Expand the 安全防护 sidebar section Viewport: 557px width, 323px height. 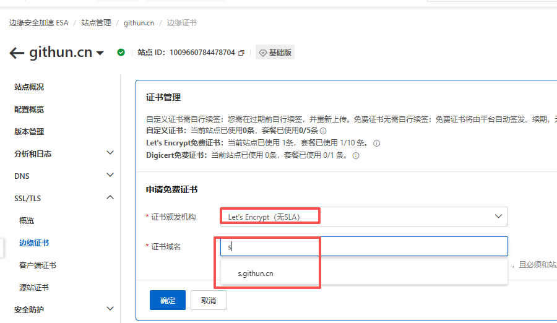[x=110, y=309]
